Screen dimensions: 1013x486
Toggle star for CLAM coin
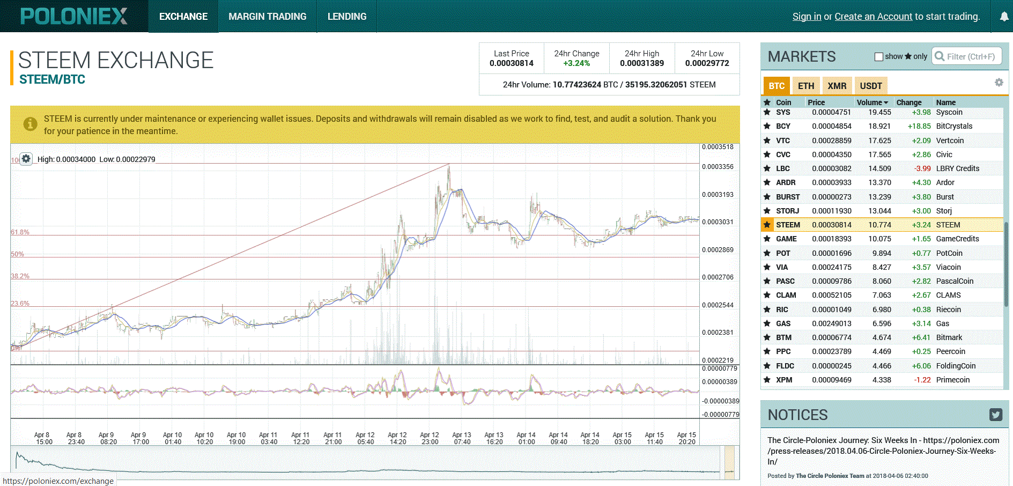pyautogui.click(x=767, y=295)
